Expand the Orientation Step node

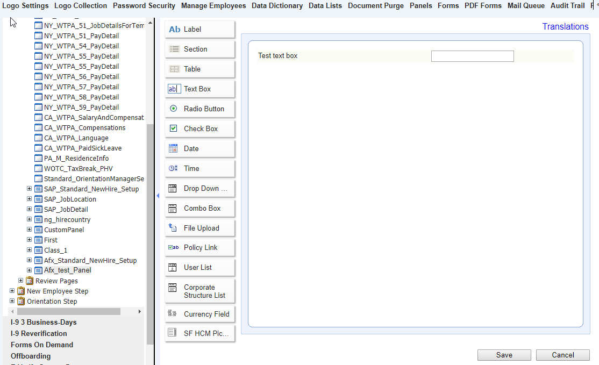click(12, 301)
